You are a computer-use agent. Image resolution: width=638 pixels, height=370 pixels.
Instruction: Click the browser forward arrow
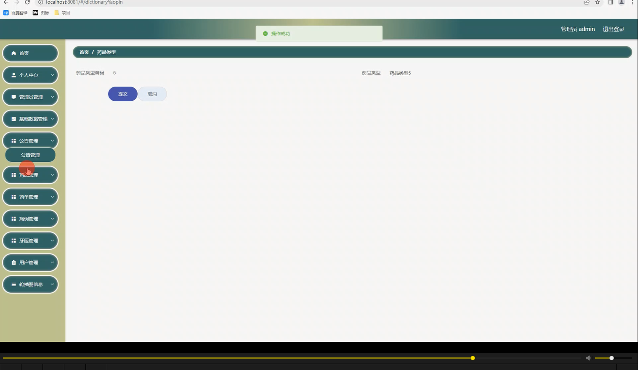[x=16, y=2]
